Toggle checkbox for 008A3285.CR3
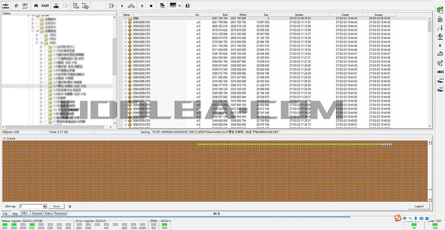Viewport: 445px width, 230px height. (126, 38)
